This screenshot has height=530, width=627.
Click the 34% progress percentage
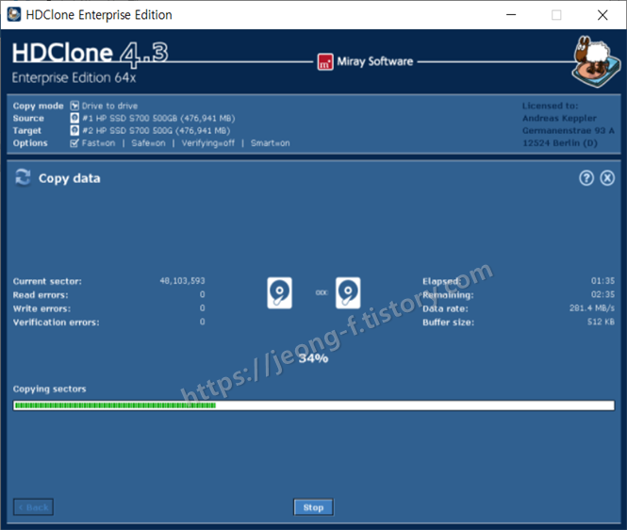pyautogui.click(x=313, y=358)
